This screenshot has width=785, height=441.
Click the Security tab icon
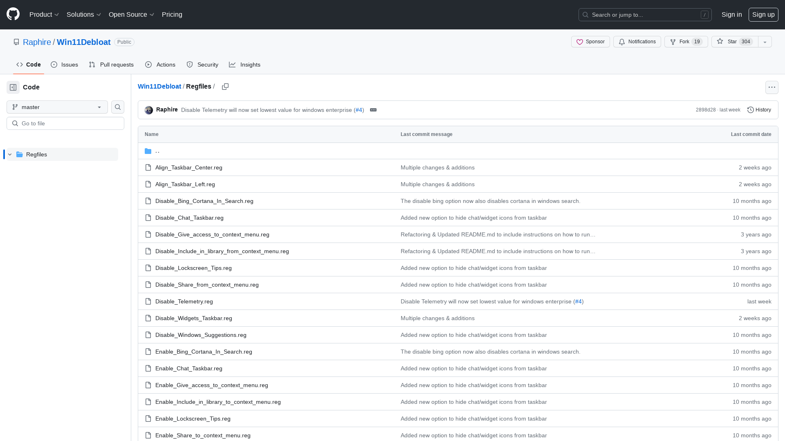(x=190, y=65)
